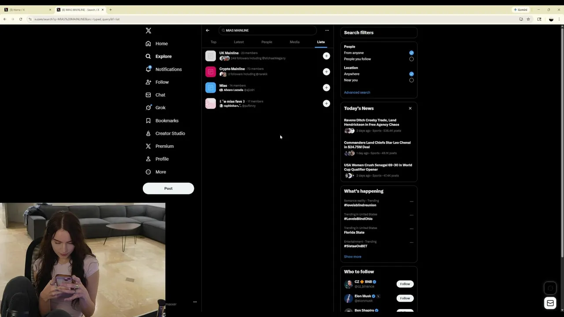Select the Lists tab
Viewport: 564px width, 317px height.
(321, 42)
